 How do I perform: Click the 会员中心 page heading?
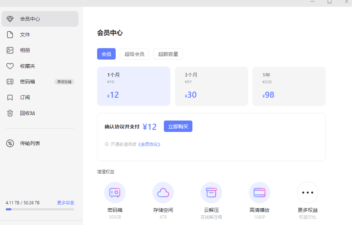110,33
